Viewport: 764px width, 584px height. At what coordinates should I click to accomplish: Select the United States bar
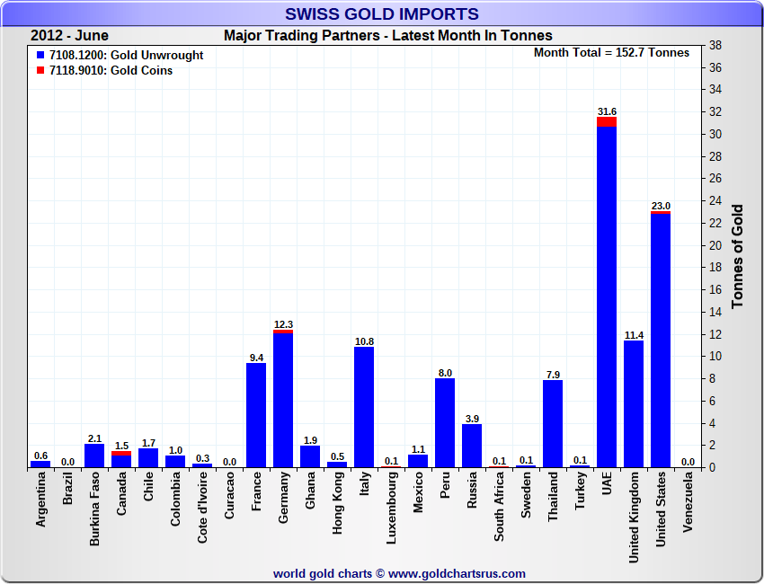coord(661,340)
